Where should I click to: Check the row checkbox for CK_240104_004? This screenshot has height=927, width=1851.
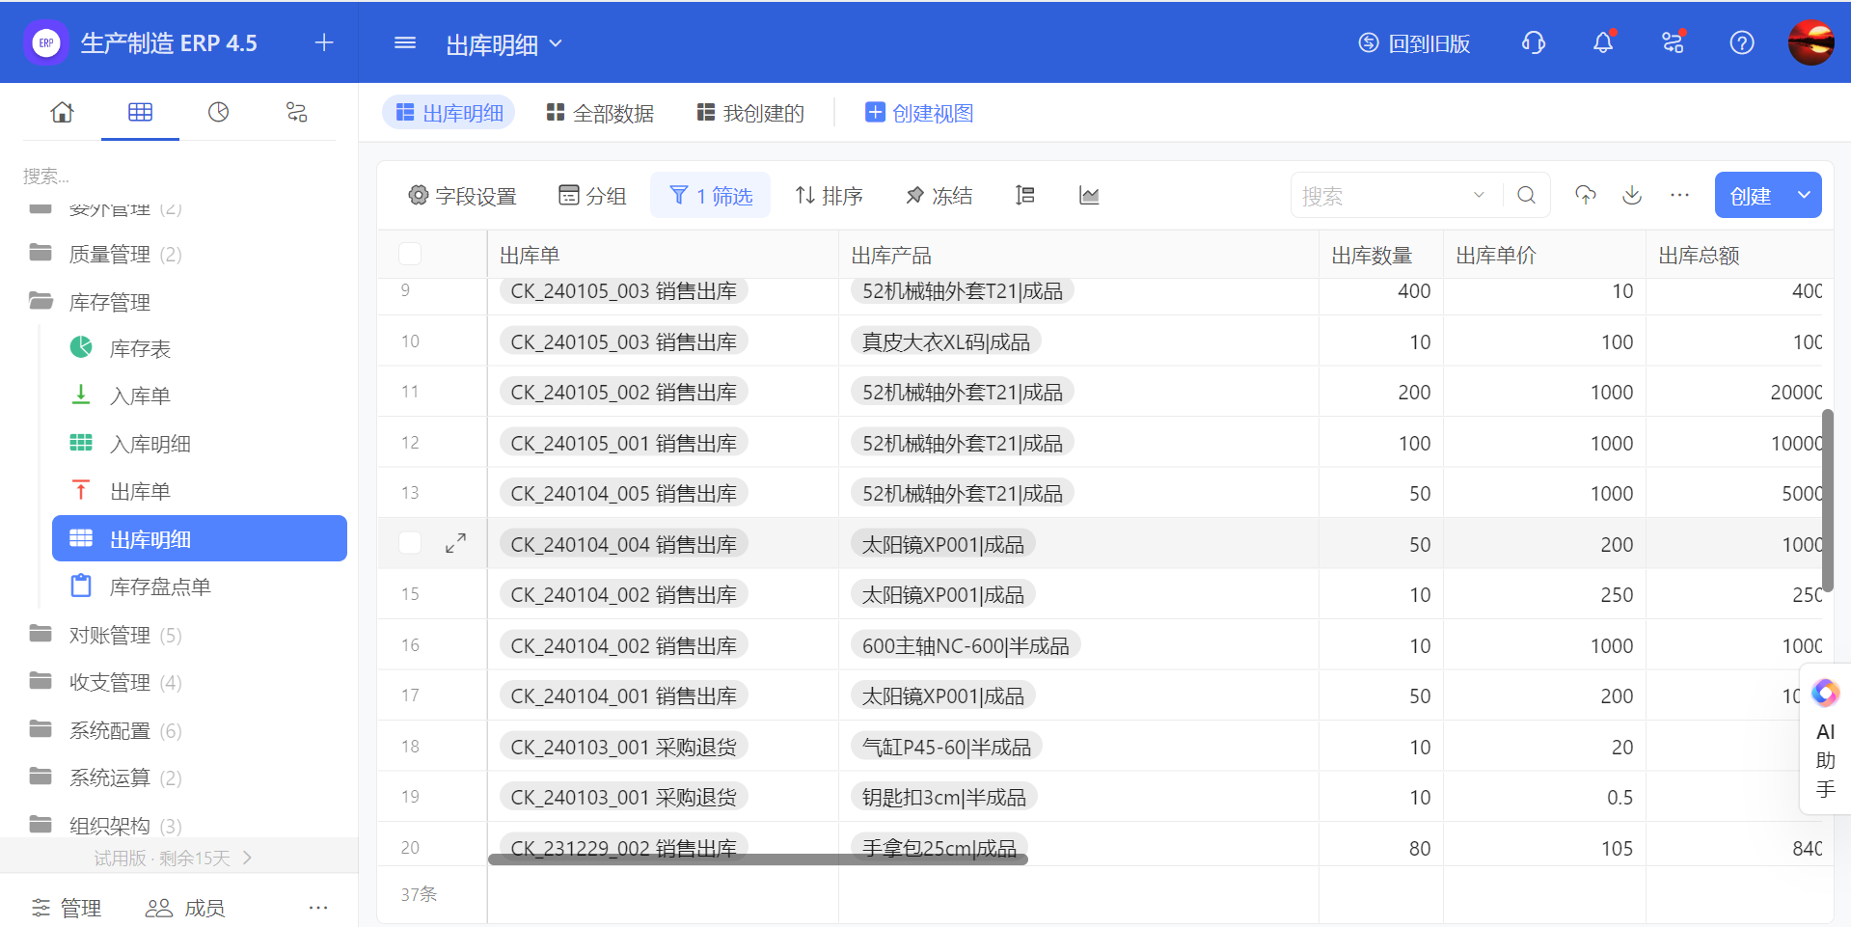(410, 544)
